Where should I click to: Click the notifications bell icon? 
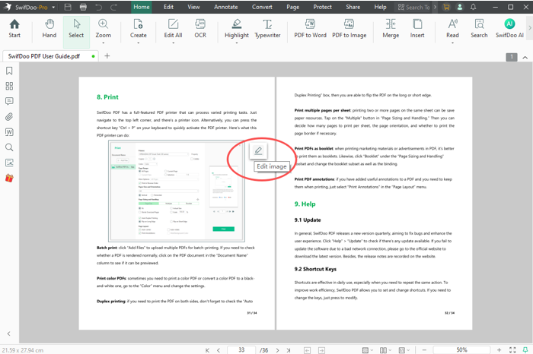(473, 7)
